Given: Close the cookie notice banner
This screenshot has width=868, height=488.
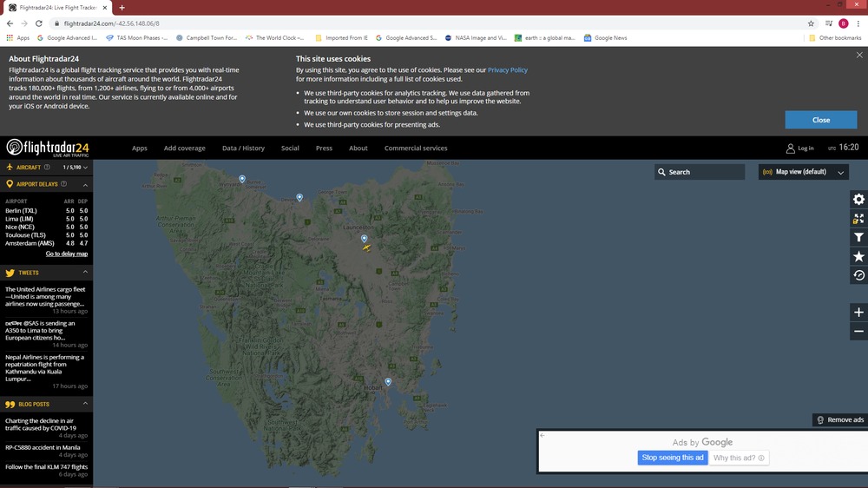Looking at the screenshot, I should [x=820, y=120].
